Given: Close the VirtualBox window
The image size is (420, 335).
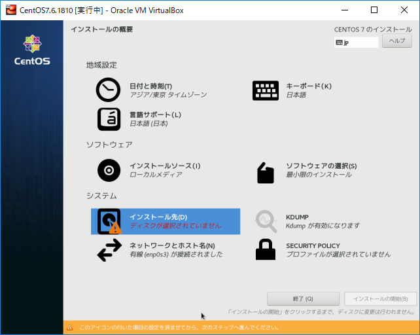Looking at the screenshot, I should coord(404,10).
